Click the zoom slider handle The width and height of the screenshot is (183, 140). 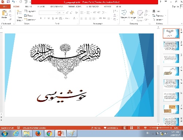[157, 128]
